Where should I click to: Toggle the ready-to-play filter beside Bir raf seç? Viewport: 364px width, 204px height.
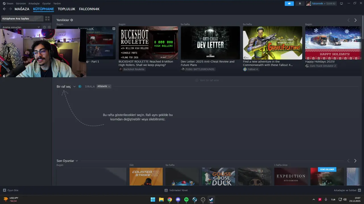[80, 86]
